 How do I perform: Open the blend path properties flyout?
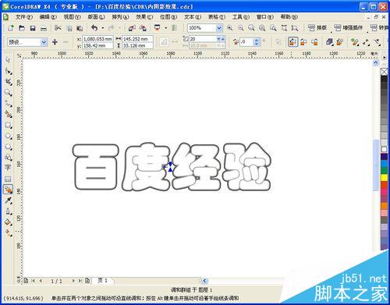tap(377, 42)
